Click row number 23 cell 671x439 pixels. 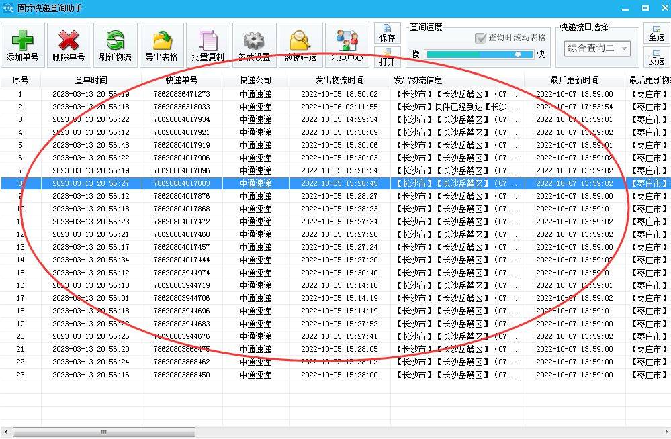point(21,375)
